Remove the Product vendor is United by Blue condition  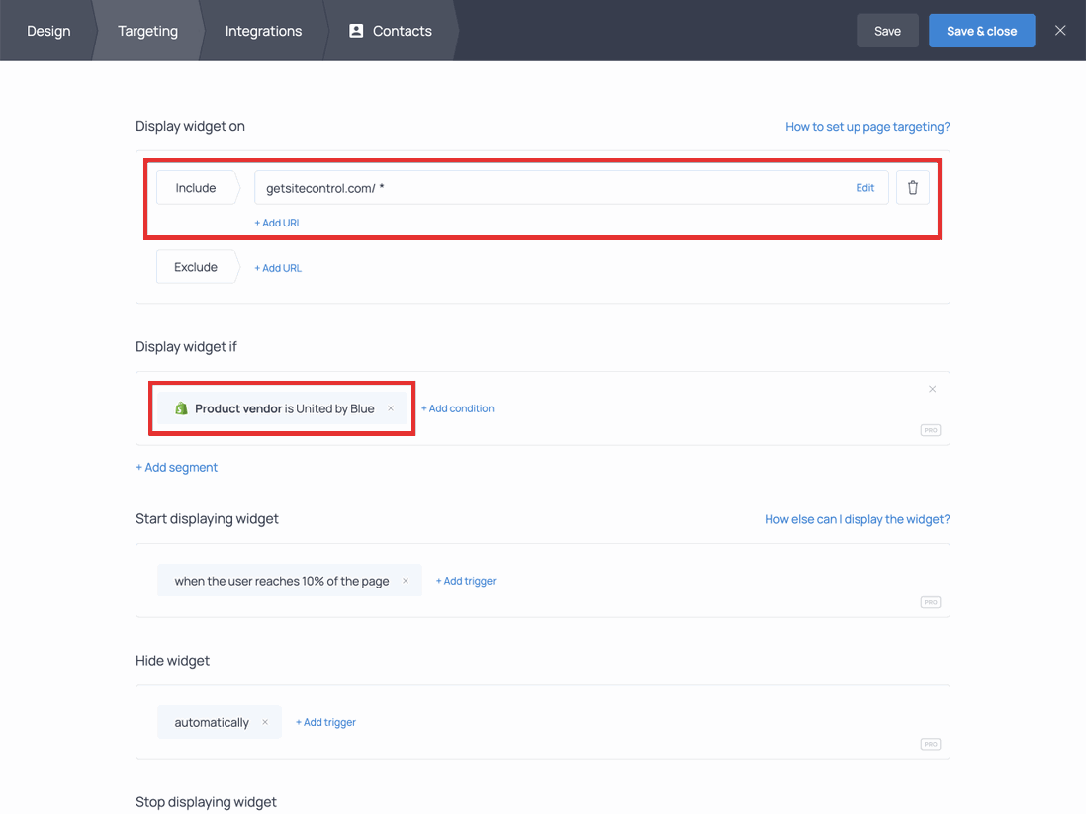click(390, 407)
